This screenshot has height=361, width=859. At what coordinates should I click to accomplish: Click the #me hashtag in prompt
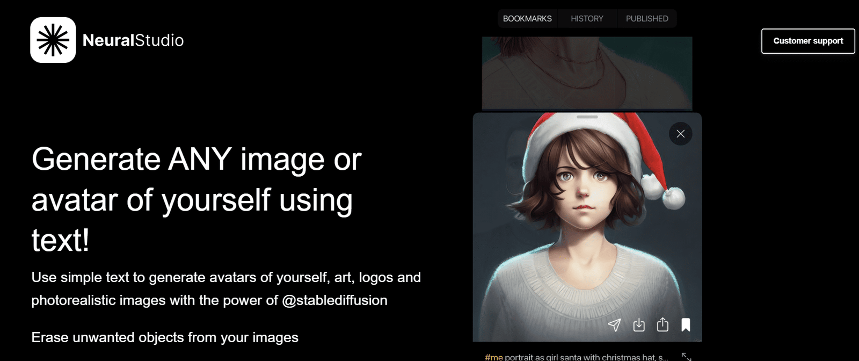(x=493, y=357)
